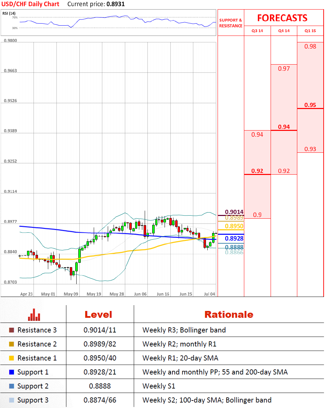Click Weekly R1; 20-day SMA rationale

tap(180, 358)
